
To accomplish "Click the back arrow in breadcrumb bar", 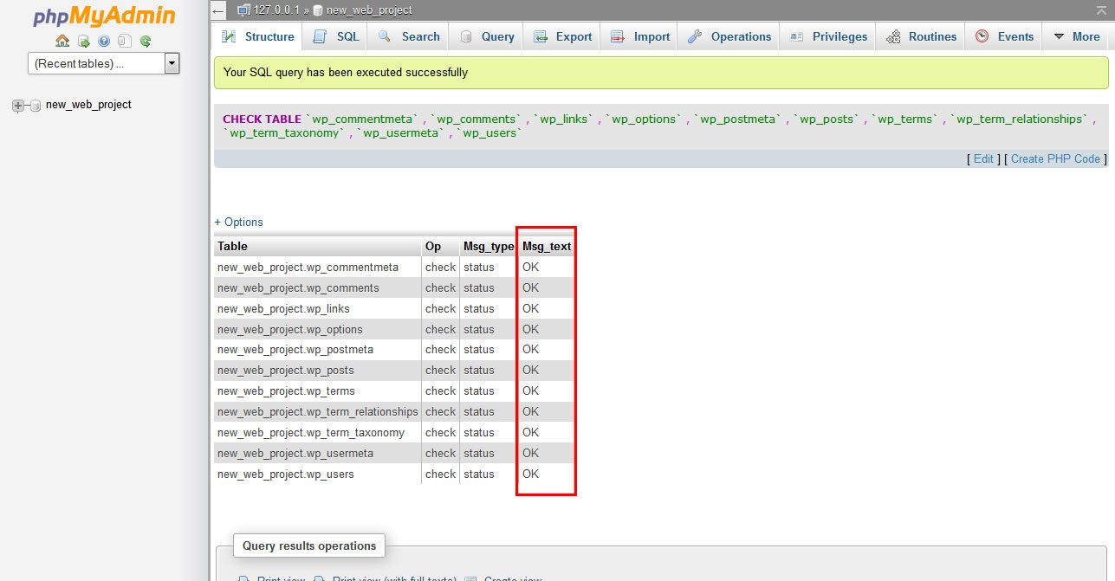I will coord(218,10).
